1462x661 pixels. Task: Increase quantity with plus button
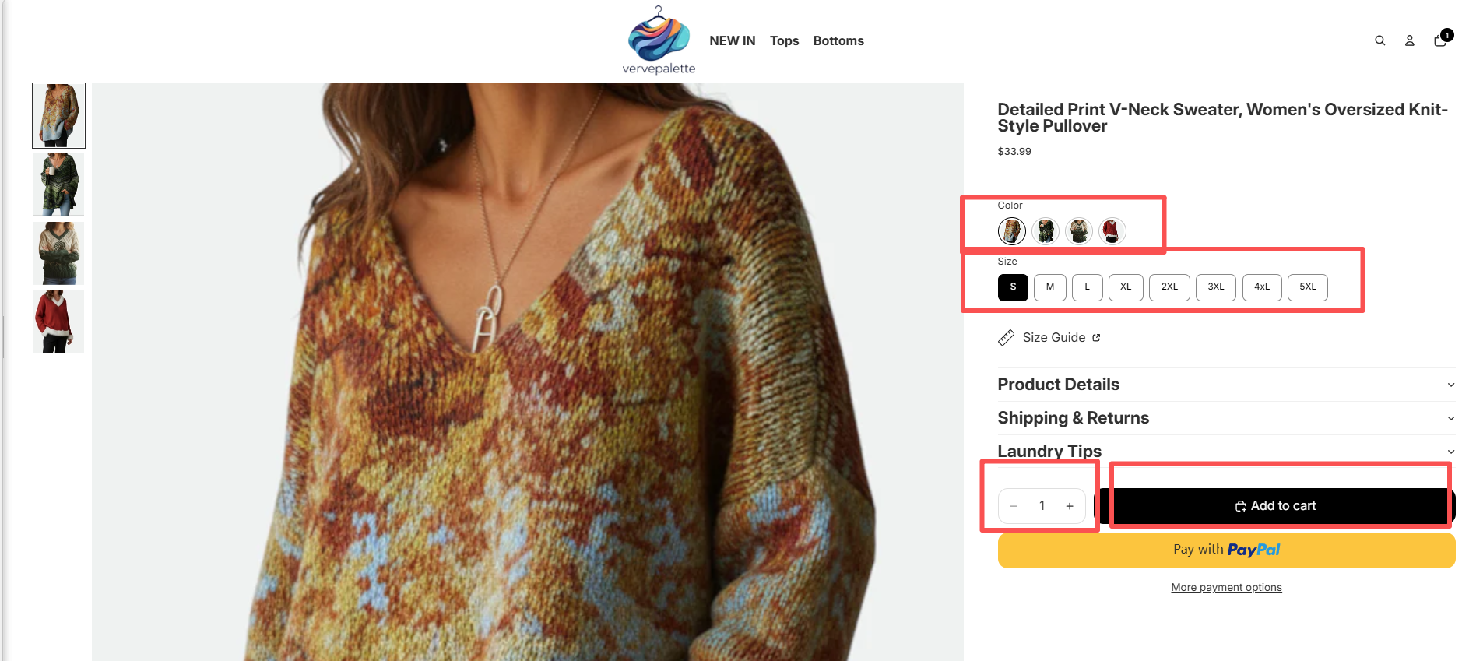tap(1070, 506)
